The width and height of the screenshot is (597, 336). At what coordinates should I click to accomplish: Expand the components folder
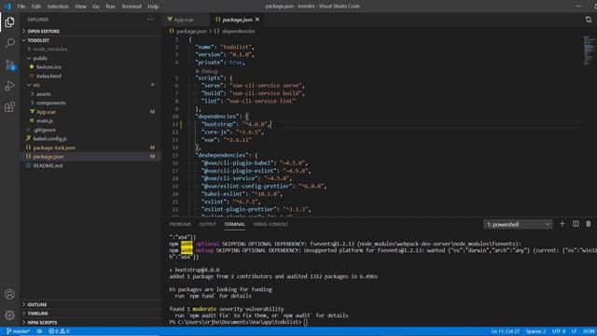pyautogui.click(x=90, y=103)
